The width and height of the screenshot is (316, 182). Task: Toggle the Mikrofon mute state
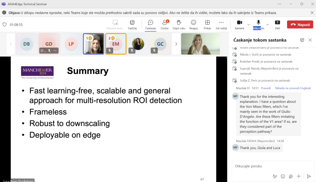[x=258, y=24]
